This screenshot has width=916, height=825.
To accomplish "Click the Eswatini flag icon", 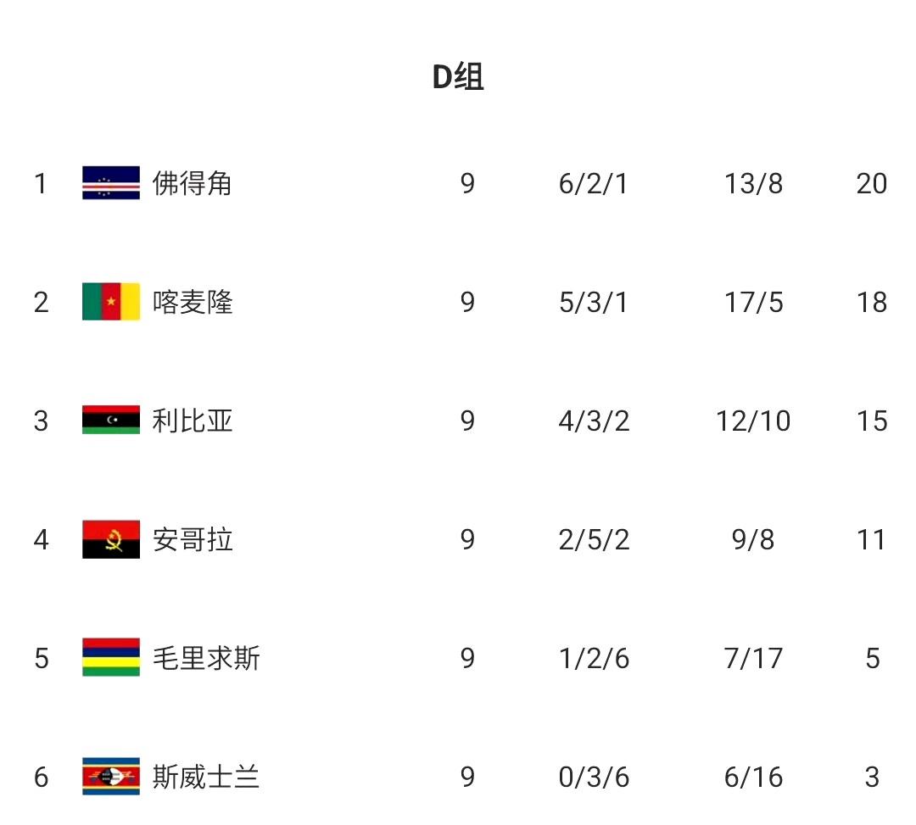I will point(111,777).
